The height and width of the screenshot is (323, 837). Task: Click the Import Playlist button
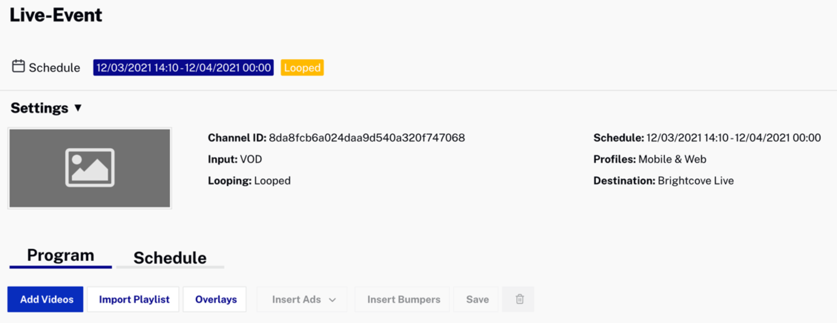[134, 299]
